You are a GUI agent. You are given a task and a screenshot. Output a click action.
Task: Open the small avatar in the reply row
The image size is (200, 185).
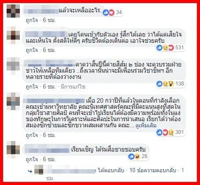39,170
